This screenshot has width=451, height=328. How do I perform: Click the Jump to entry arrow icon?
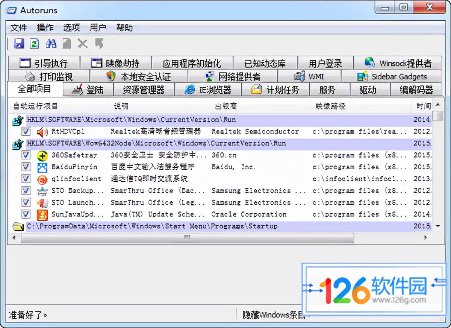[x=99, y=44]
